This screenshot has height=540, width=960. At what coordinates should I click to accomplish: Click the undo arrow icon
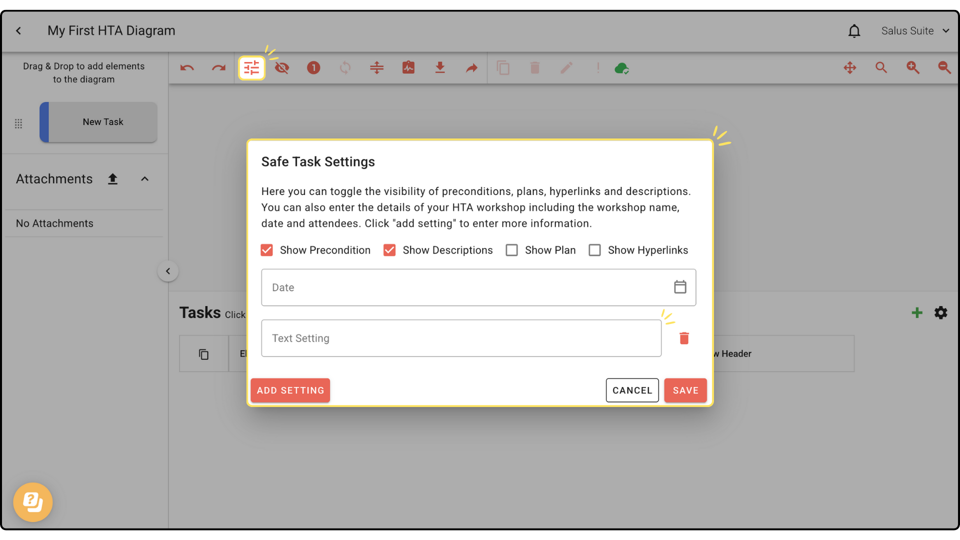(x=187, y=68)
